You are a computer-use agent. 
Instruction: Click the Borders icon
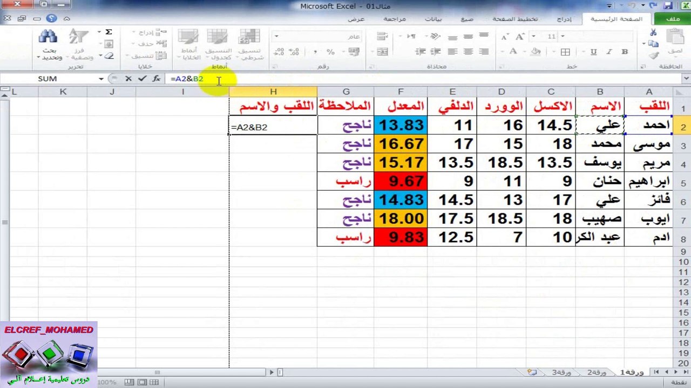tap(565, 52)
